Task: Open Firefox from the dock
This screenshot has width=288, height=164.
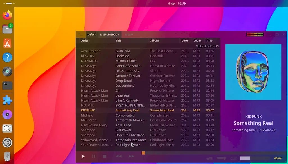Action: click(x=7, y=15)
